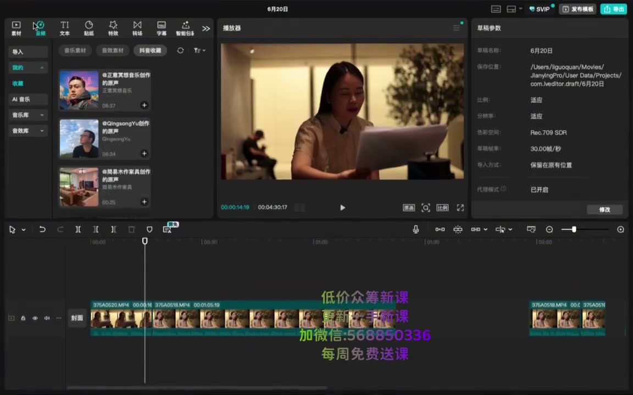Open keyboard shortcuts icon in title bar
Screen dimensions: 633x395
(496, 9)
